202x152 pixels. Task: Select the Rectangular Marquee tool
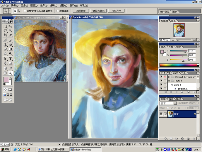(x=5, y=26)
